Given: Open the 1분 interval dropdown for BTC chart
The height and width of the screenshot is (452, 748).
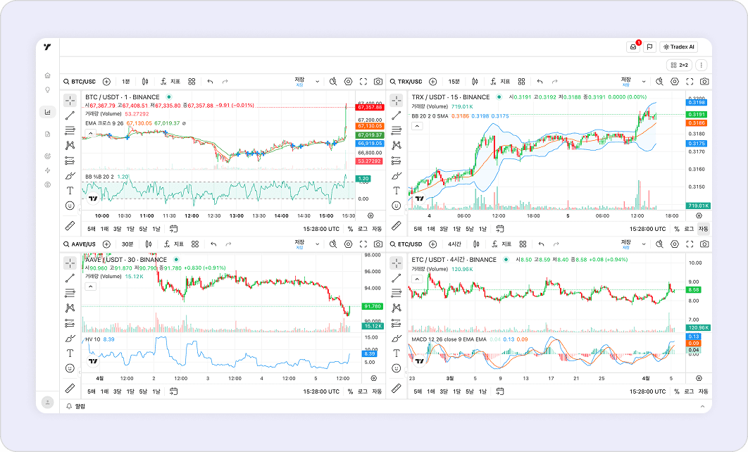Looking at the screenshot, I should click(125, 82).
